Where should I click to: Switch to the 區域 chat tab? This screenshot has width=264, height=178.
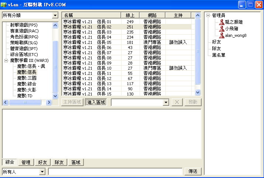(76, 163)
